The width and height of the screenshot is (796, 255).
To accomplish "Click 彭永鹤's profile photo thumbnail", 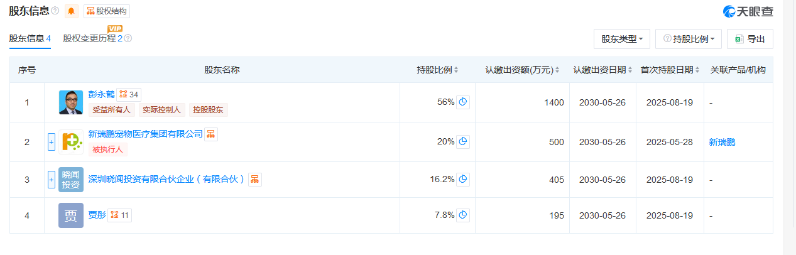I will click(x=70, y=102).
